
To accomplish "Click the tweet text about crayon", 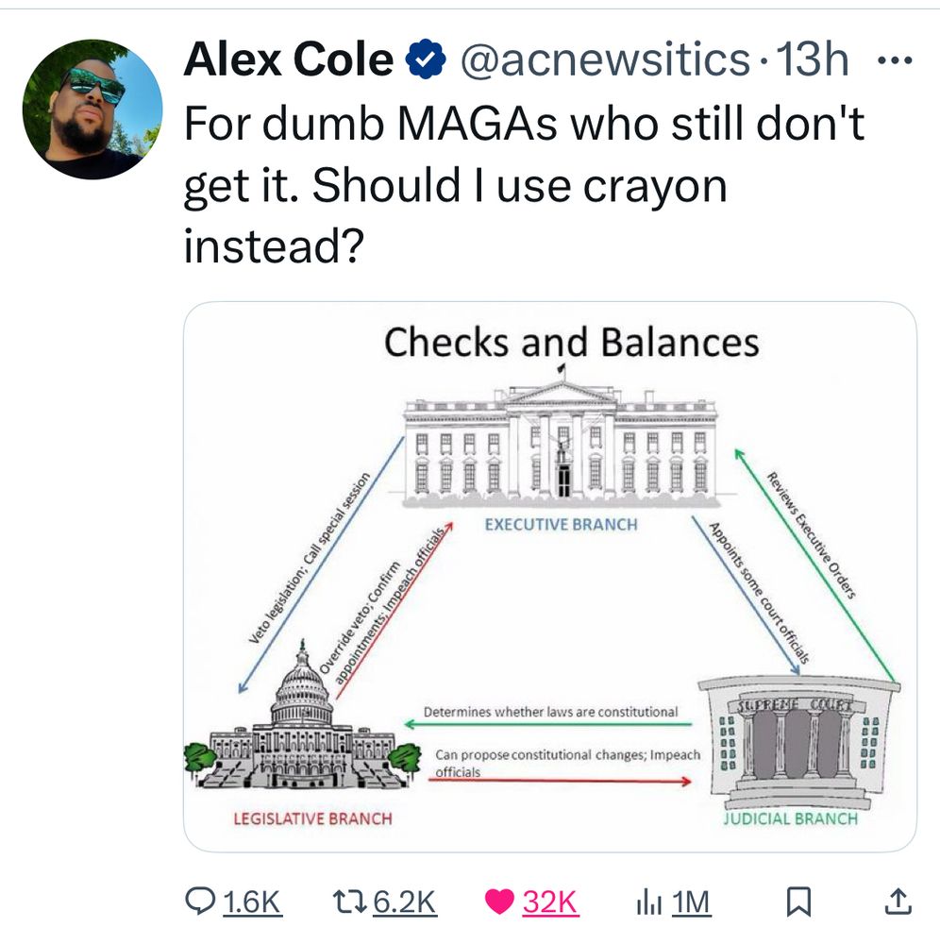I will pos(524,186).
